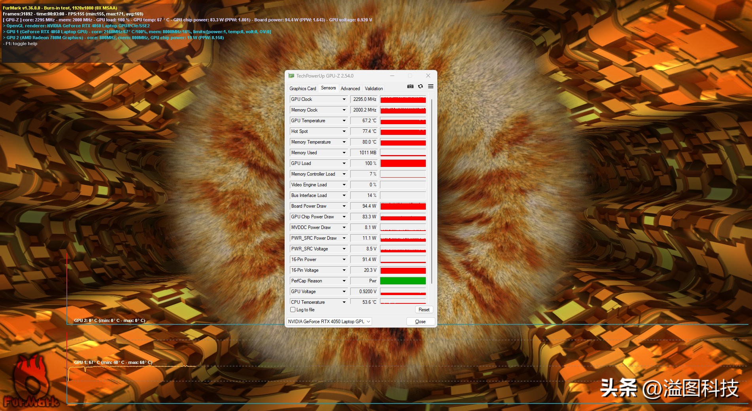Click the green PerfCap Reason bar
The image size is (752, 411).
403,281
